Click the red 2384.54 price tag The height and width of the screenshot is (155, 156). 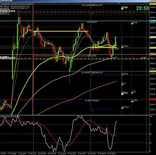coord(153,99)
